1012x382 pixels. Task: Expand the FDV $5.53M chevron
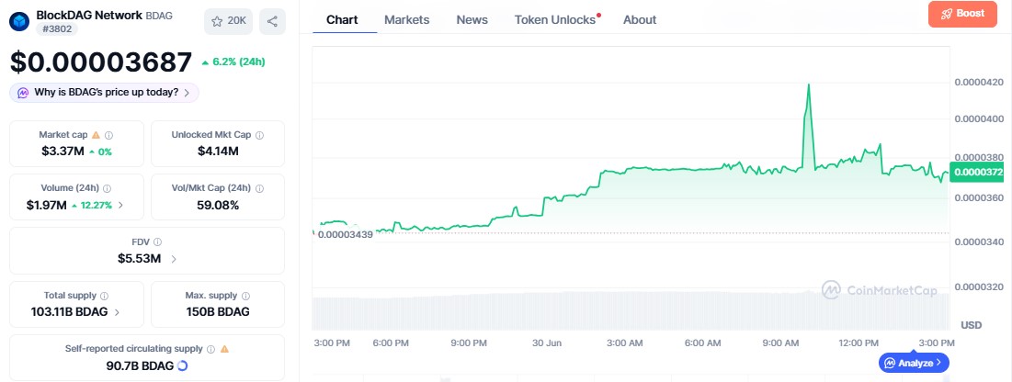174,259
